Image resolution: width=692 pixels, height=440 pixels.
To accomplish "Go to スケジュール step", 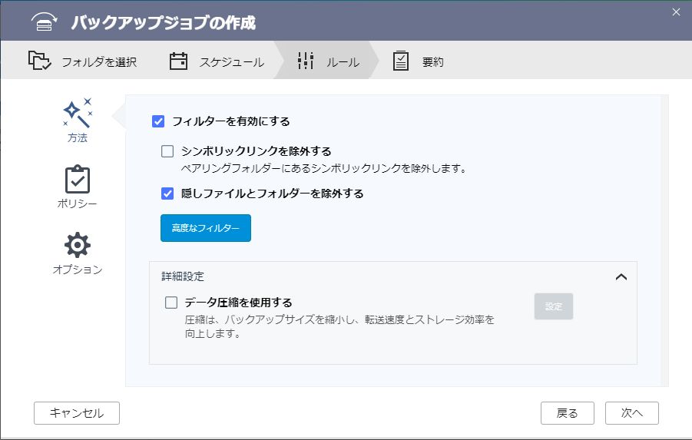I will [232, 61].
